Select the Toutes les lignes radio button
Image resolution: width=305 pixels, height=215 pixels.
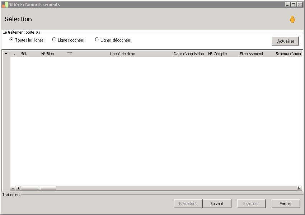coord(11,39)
